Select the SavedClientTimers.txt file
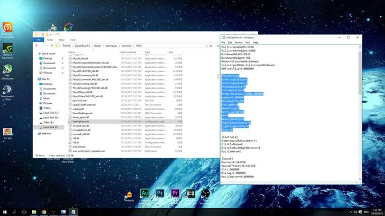This screenshot has height=216, width=385. coord(84,105)
